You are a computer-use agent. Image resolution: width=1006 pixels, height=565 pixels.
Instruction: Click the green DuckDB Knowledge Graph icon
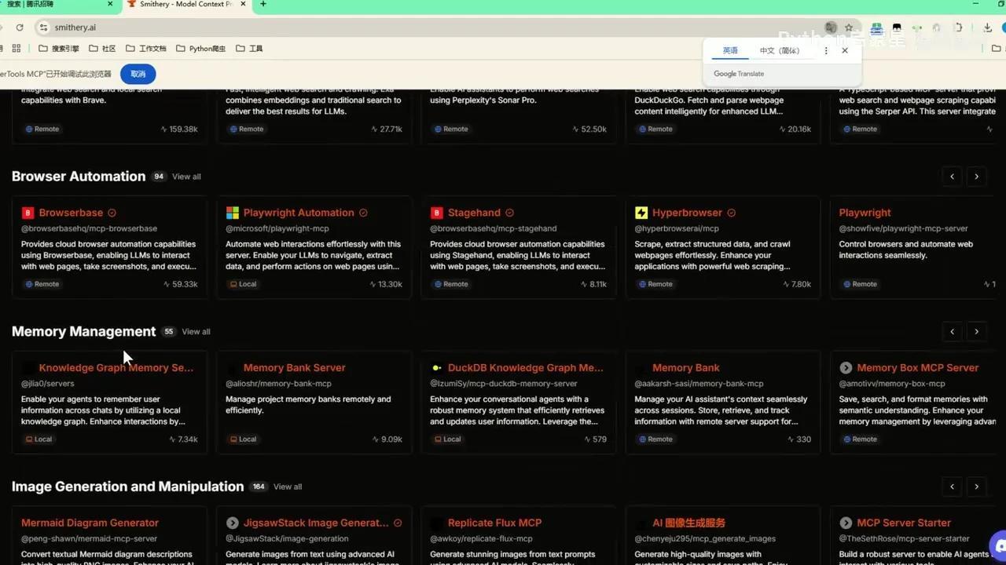pos(436,367)
